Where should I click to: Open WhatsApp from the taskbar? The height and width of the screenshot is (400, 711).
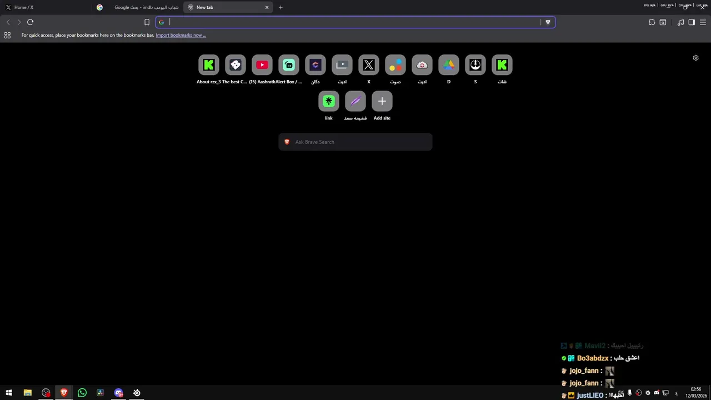(x=82, y=393)
